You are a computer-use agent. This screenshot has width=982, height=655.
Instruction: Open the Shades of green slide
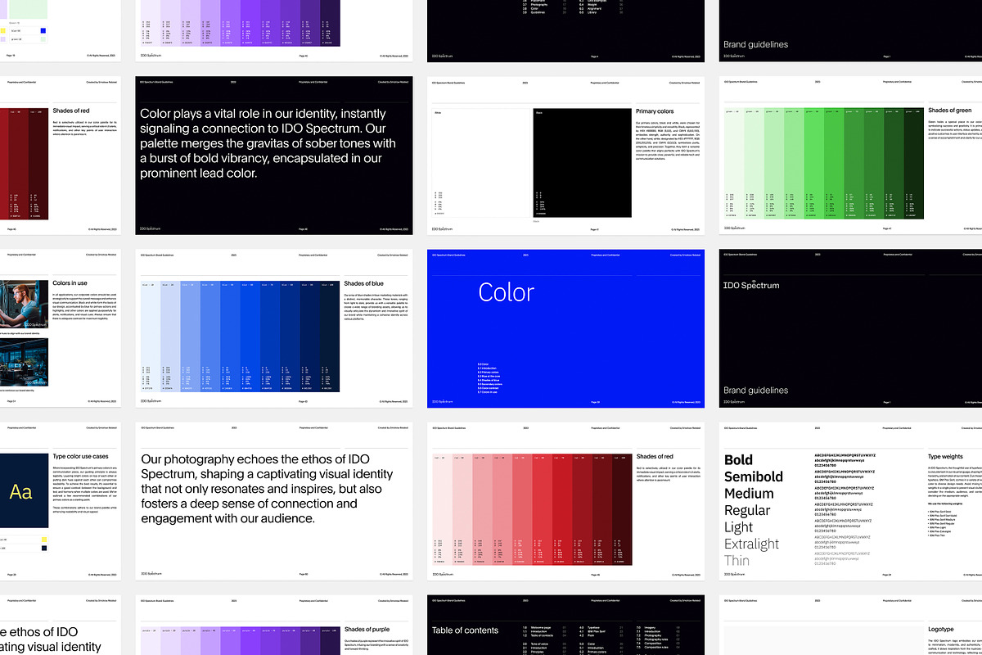(x=851, y=156)
